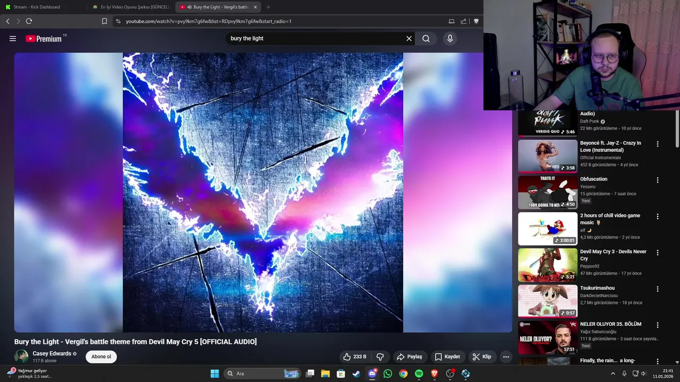Open Crazy In Love Instrumental thumbnail
This screenshot has width=680, height=382.
coord(548,156)
